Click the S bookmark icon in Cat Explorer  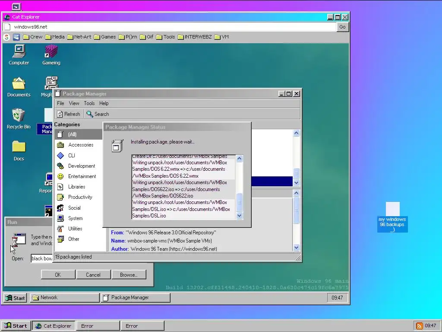pos(6,37)
